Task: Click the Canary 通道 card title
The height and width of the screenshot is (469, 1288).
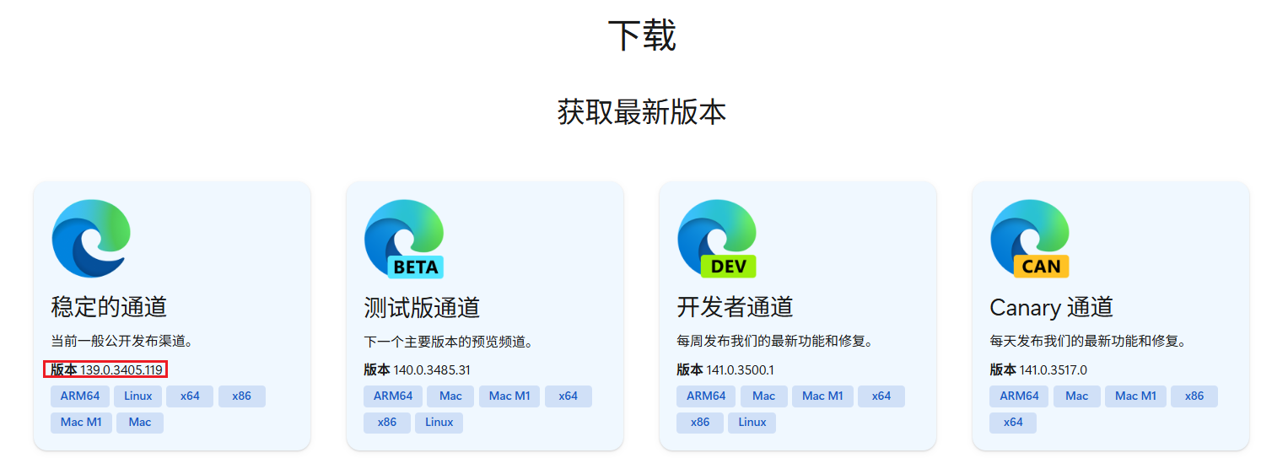Action: pyautogui.click(x=1051, y=307)
